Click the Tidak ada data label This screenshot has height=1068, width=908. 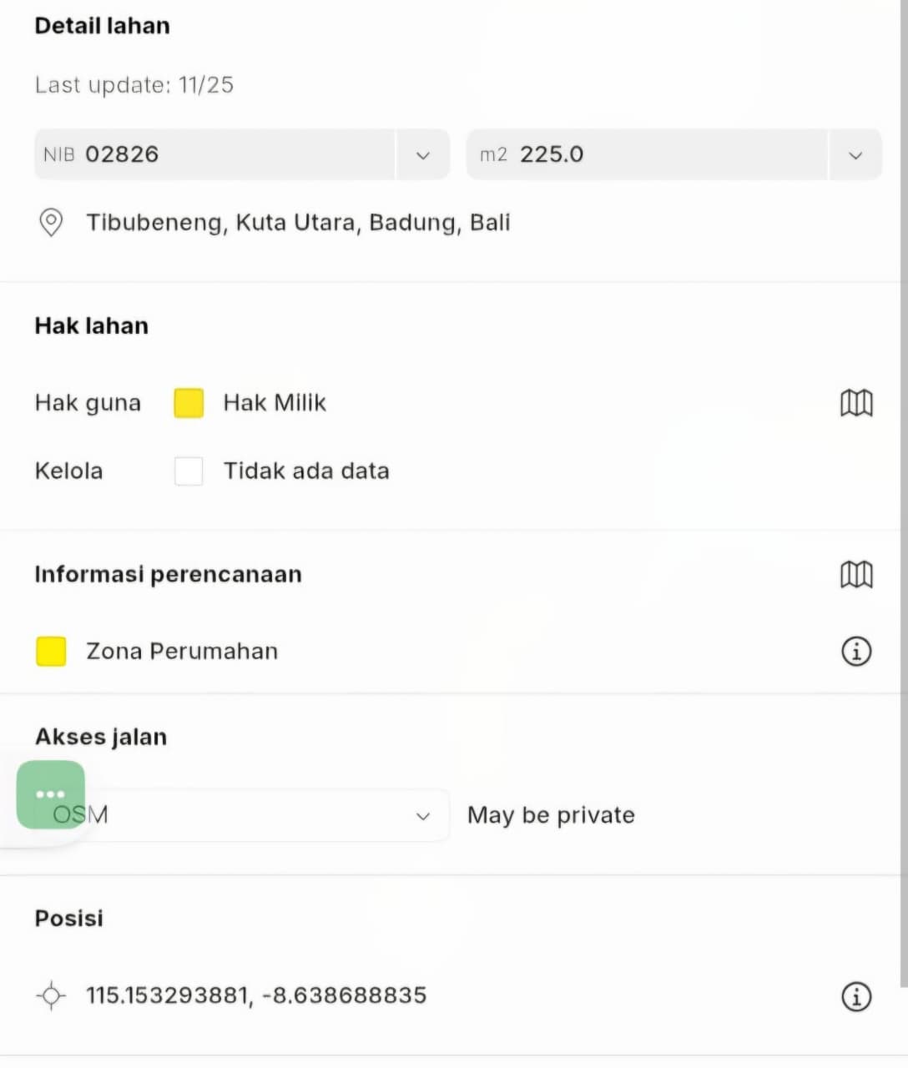306,471
